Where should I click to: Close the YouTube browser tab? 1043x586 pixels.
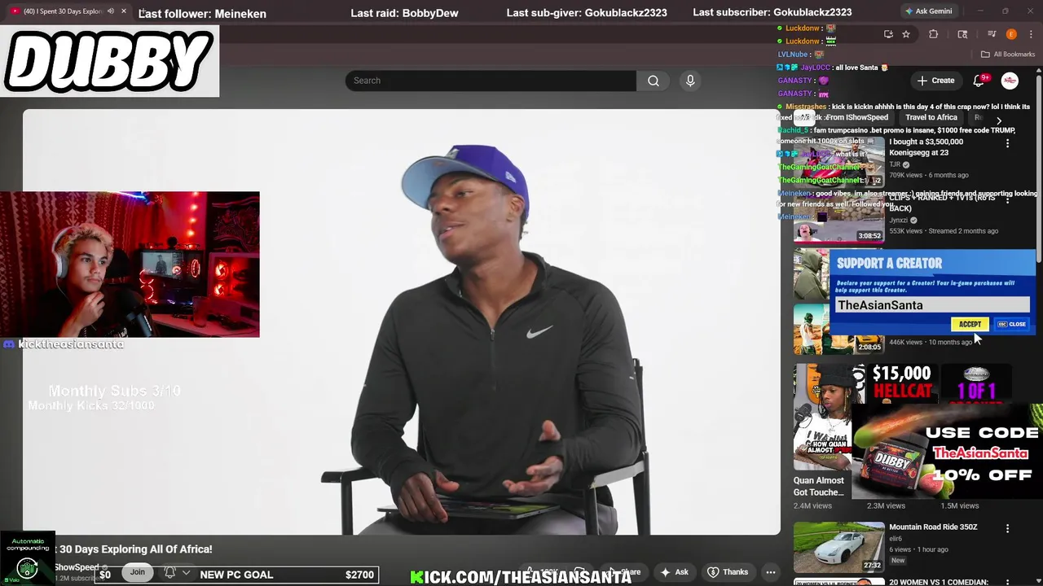123,11
